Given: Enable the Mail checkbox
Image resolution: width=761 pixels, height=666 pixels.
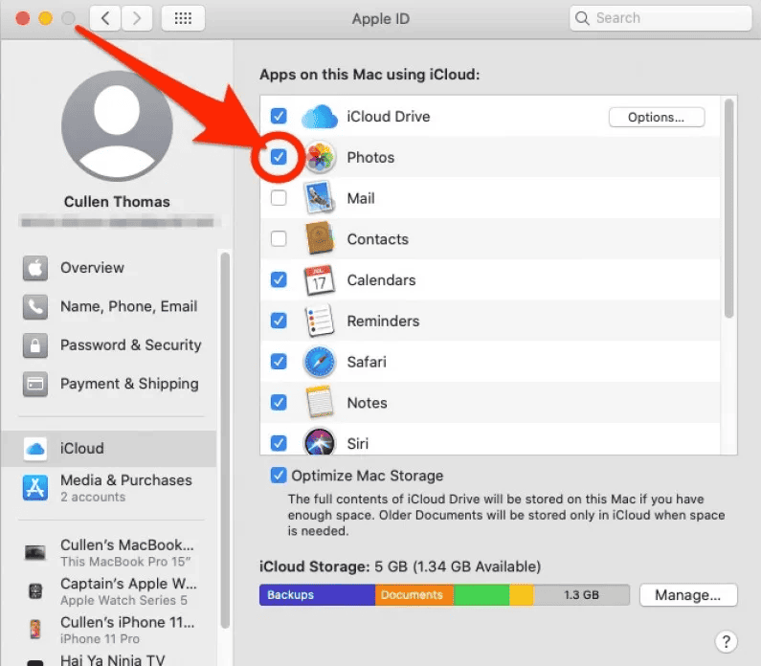Looking at the screenshot, I should [279, 198].
